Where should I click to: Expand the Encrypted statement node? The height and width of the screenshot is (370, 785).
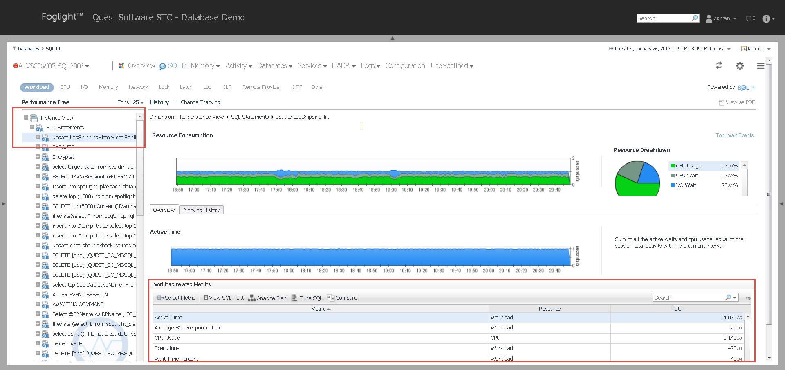click(x=38, y=157)
